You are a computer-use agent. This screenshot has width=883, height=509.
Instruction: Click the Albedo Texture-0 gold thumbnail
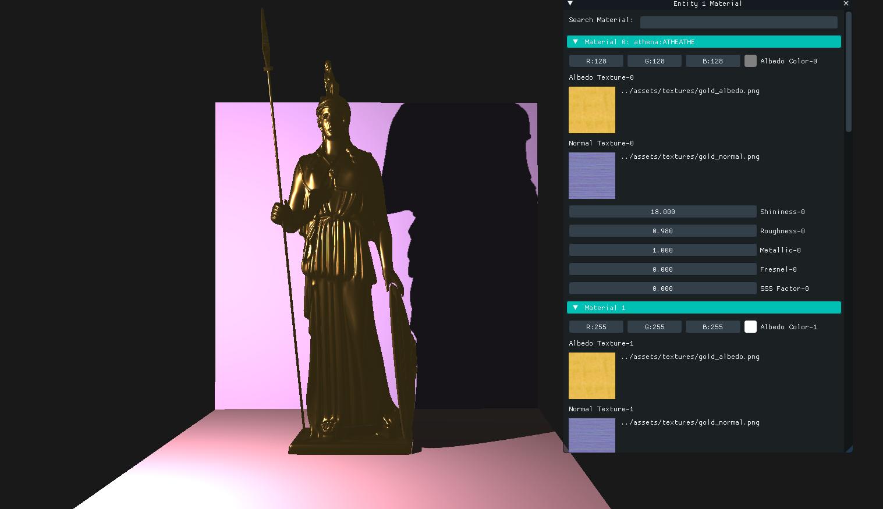click(x=592, y=110)
